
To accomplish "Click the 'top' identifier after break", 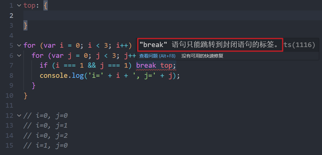I will [166, 66].
